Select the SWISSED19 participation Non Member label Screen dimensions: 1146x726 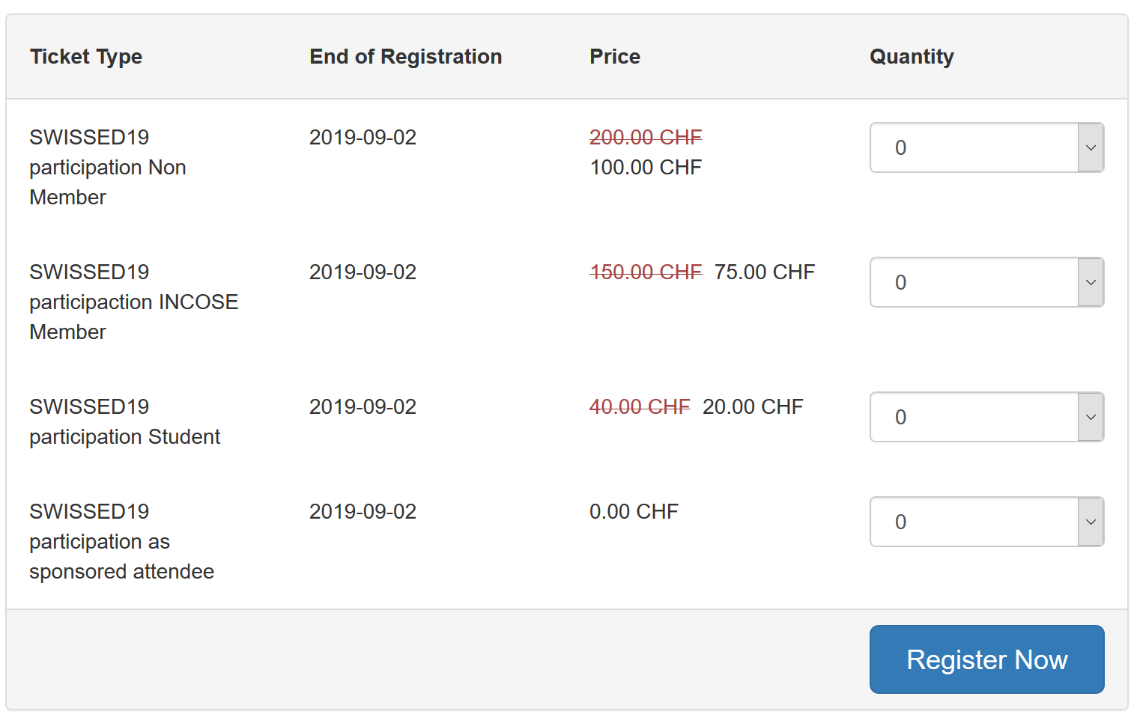click(108, 167)
